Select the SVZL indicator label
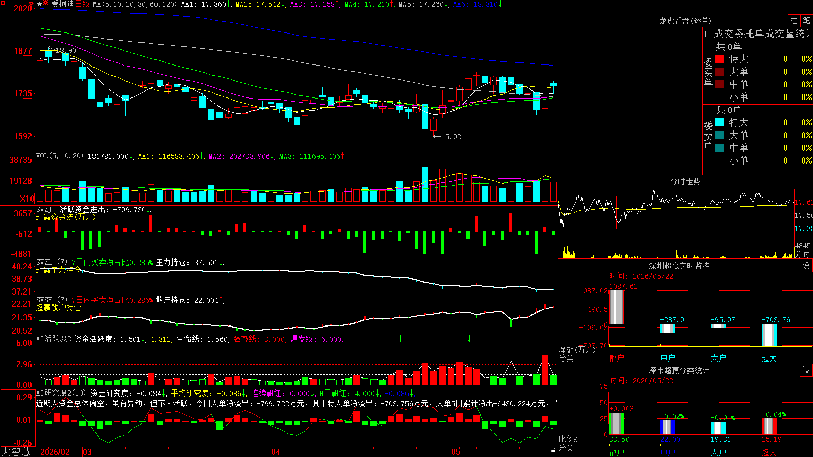Viewport: 813px width, 457px height. (44, 263)
